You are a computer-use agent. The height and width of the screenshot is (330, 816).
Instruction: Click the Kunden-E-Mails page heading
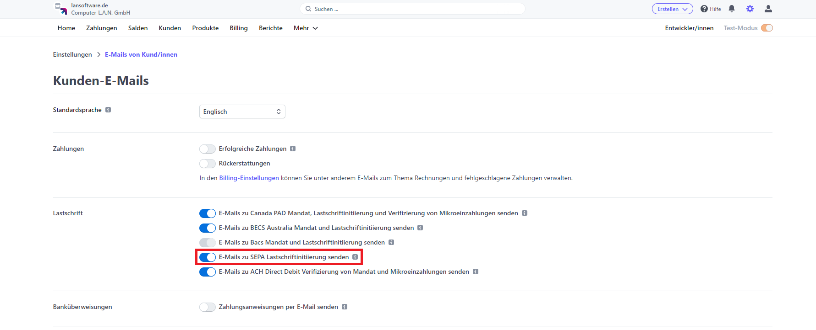[101, 80]
